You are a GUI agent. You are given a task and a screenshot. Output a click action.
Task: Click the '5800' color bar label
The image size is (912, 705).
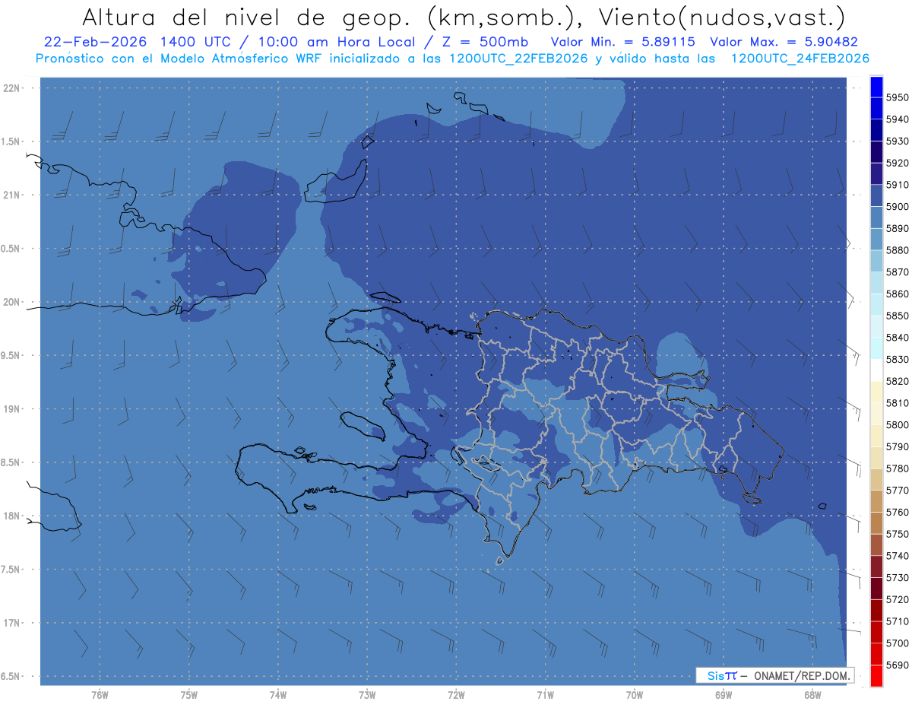tap(897, 425)
